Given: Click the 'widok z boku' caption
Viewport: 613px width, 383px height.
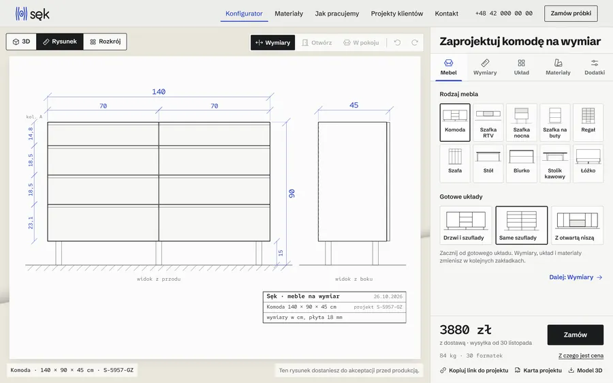Looking at the screenshot, I should click(353, 279).
